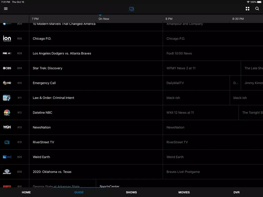The image size is (263, 197).
Task: Select the CBS channel logo
Action: (x=7, y=68)
